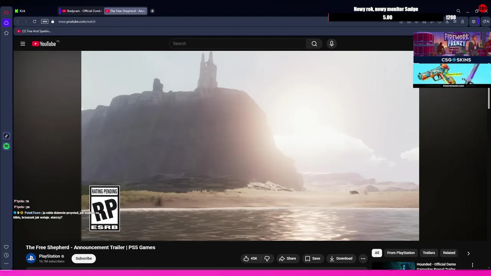Select the Trailers filter chip
Viewport: 491px width, 276px height.
click(429, 253)
